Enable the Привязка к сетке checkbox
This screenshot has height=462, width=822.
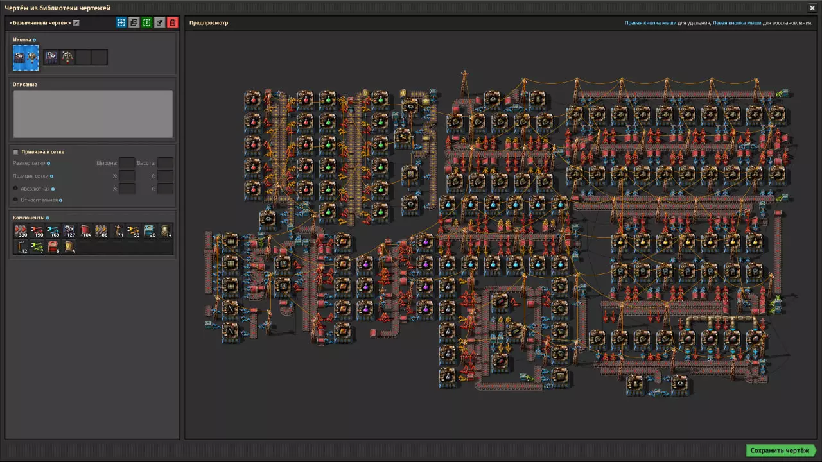coord(16,152)
